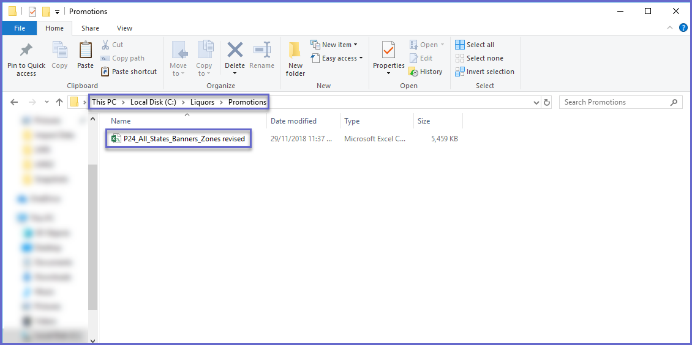Click the Delete X icon

pyautogui.click(x=235, y=50)
